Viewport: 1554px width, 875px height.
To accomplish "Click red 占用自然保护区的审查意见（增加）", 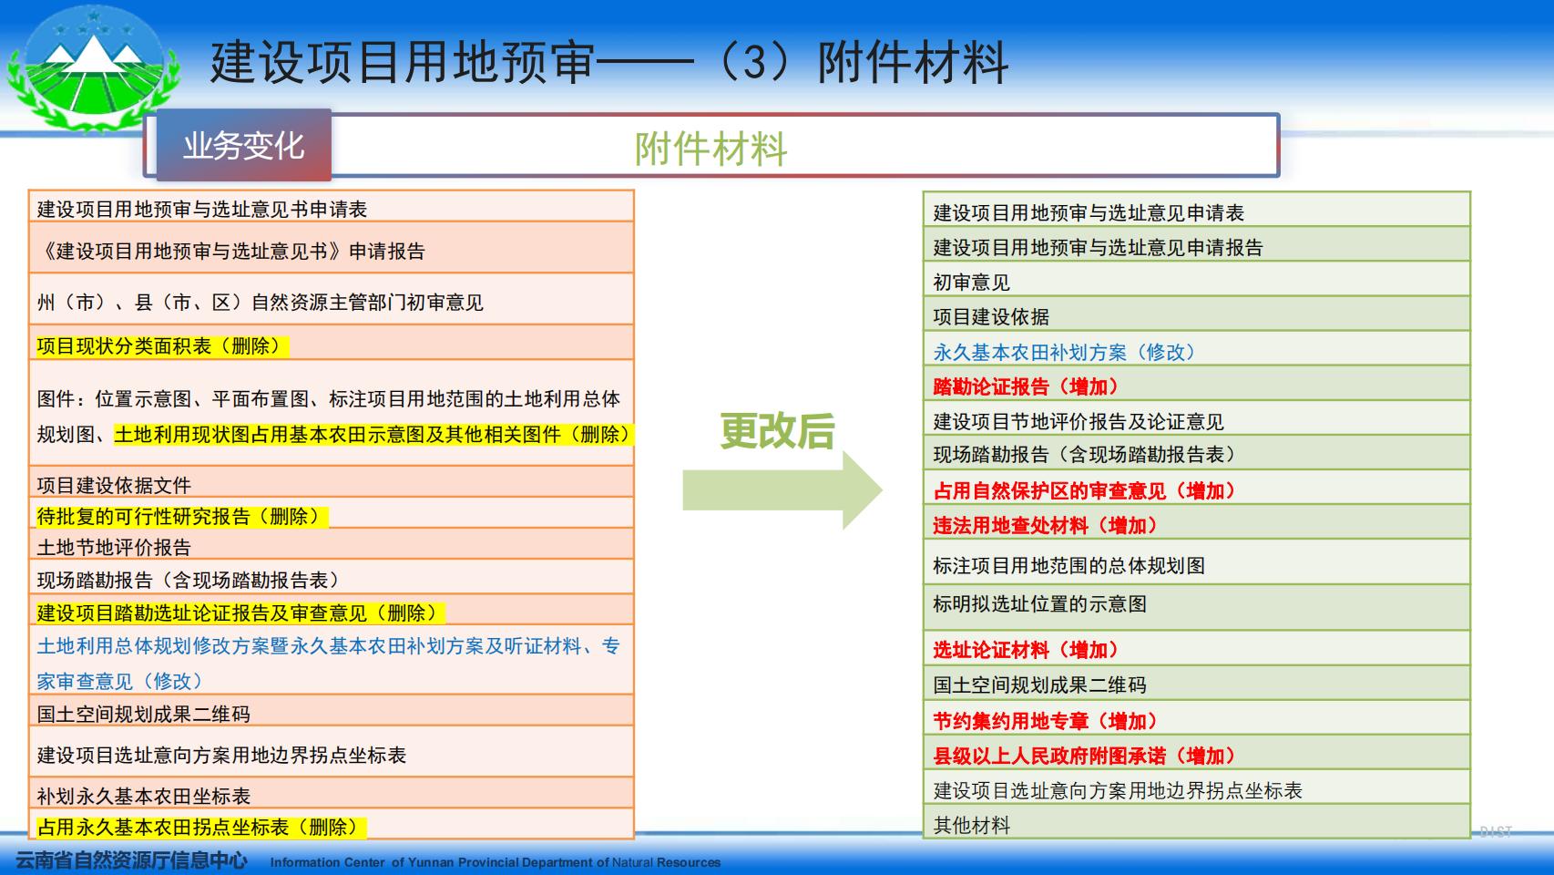I will [1084, 490].
